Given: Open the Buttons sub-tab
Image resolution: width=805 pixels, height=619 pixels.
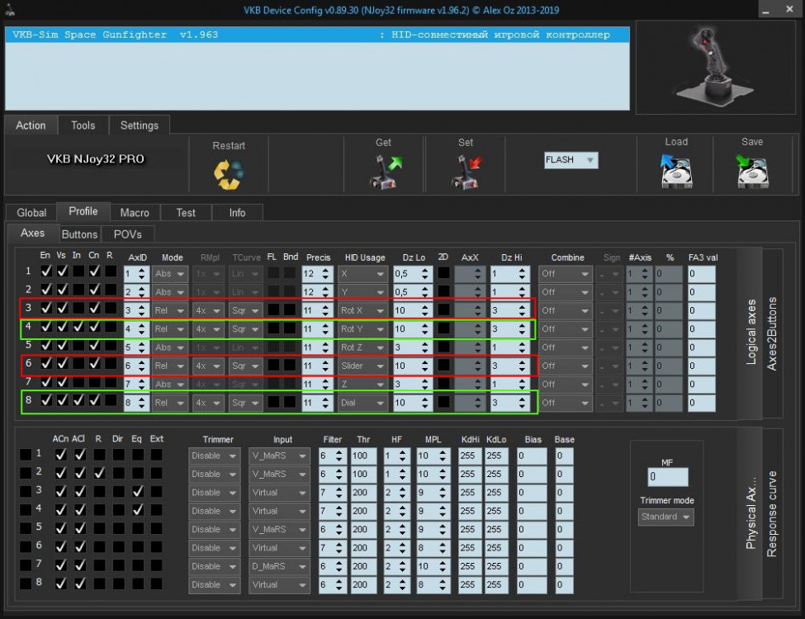Looking at the screenshot, I should pos(80,234).
